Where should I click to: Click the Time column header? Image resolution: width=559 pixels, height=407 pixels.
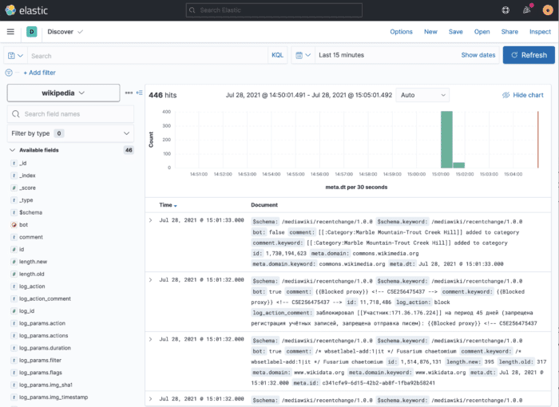166,205
